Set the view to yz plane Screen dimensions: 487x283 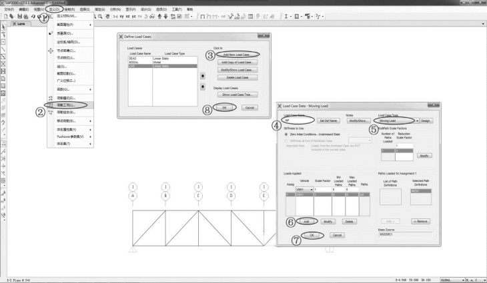pyautogui.click(x=134, y=17)
